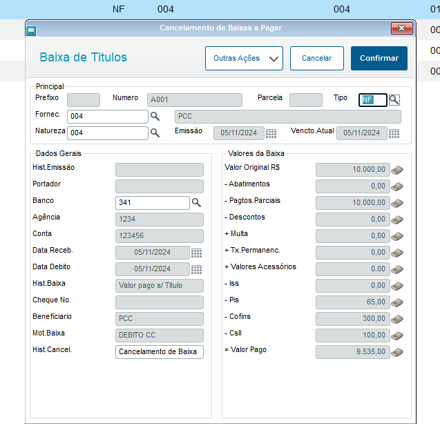Click the Data Receb. date field
This screenshot has height=437, width=440.
[153, 253]
